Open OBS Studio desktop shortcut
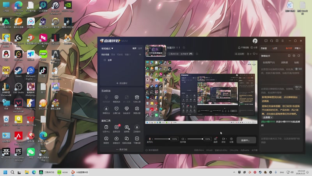 (18, 88)
